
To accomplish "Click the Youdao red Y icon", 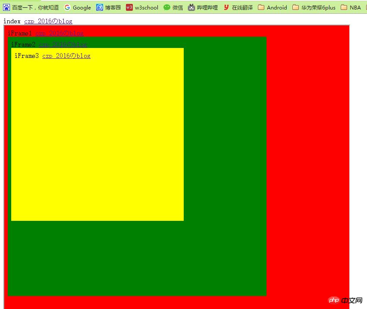I will click(226, 7).
